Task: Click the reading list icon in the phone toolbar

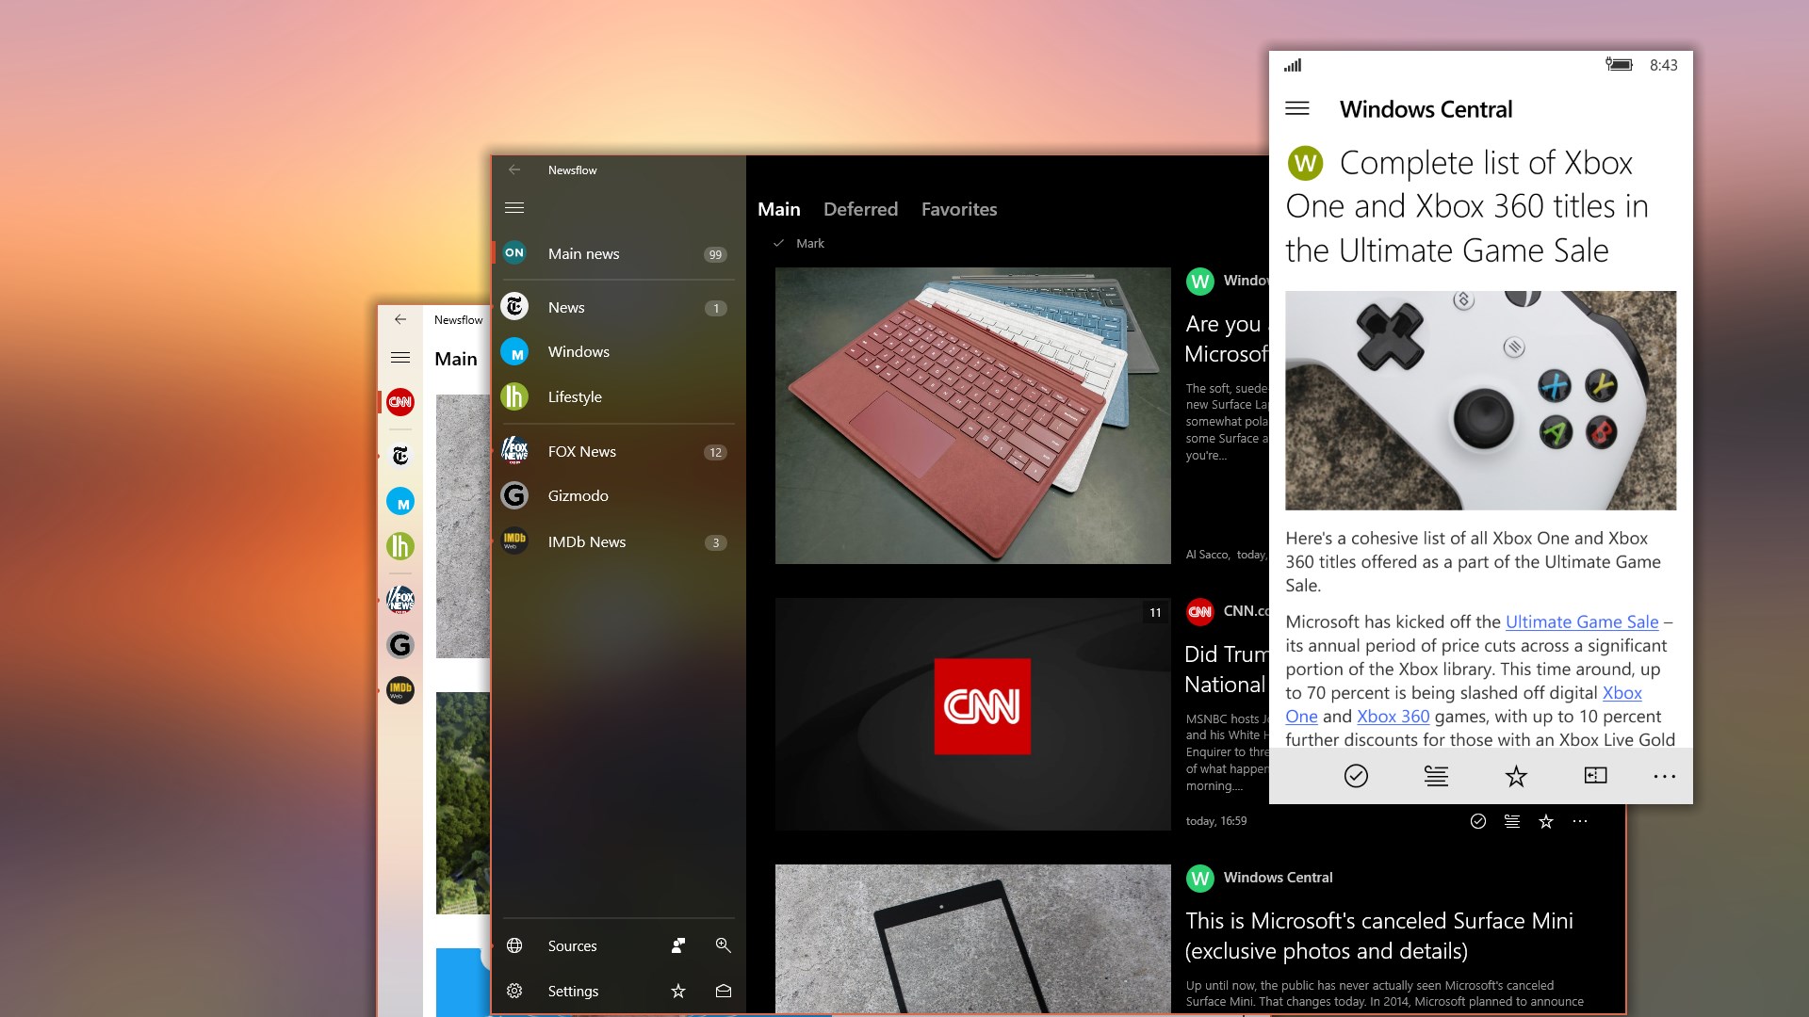Action: point(1436,776)
